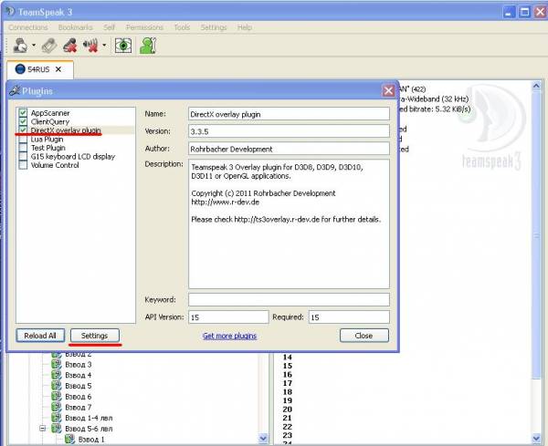Click channel icon next to Взвод 5

pyautogui.click(x=57, y=386)
